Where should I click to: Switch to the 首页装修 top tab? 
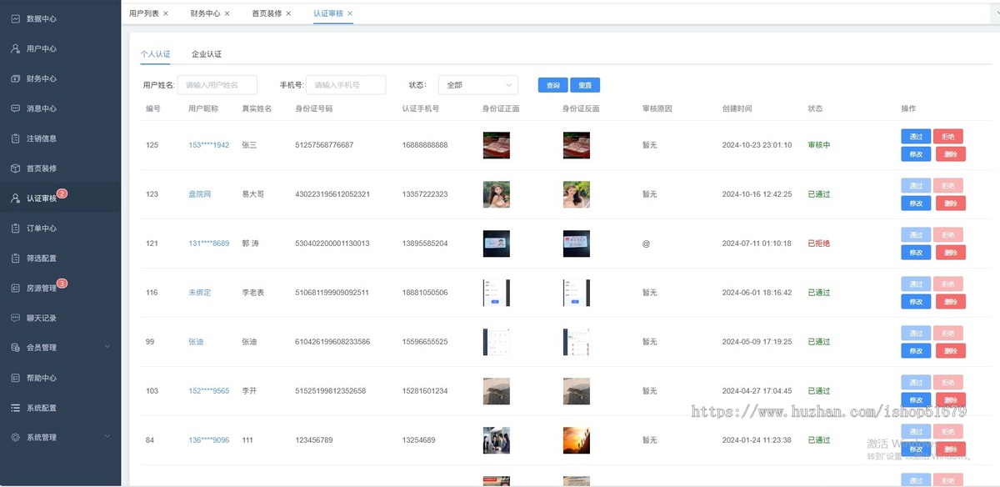tap(267, 13)
